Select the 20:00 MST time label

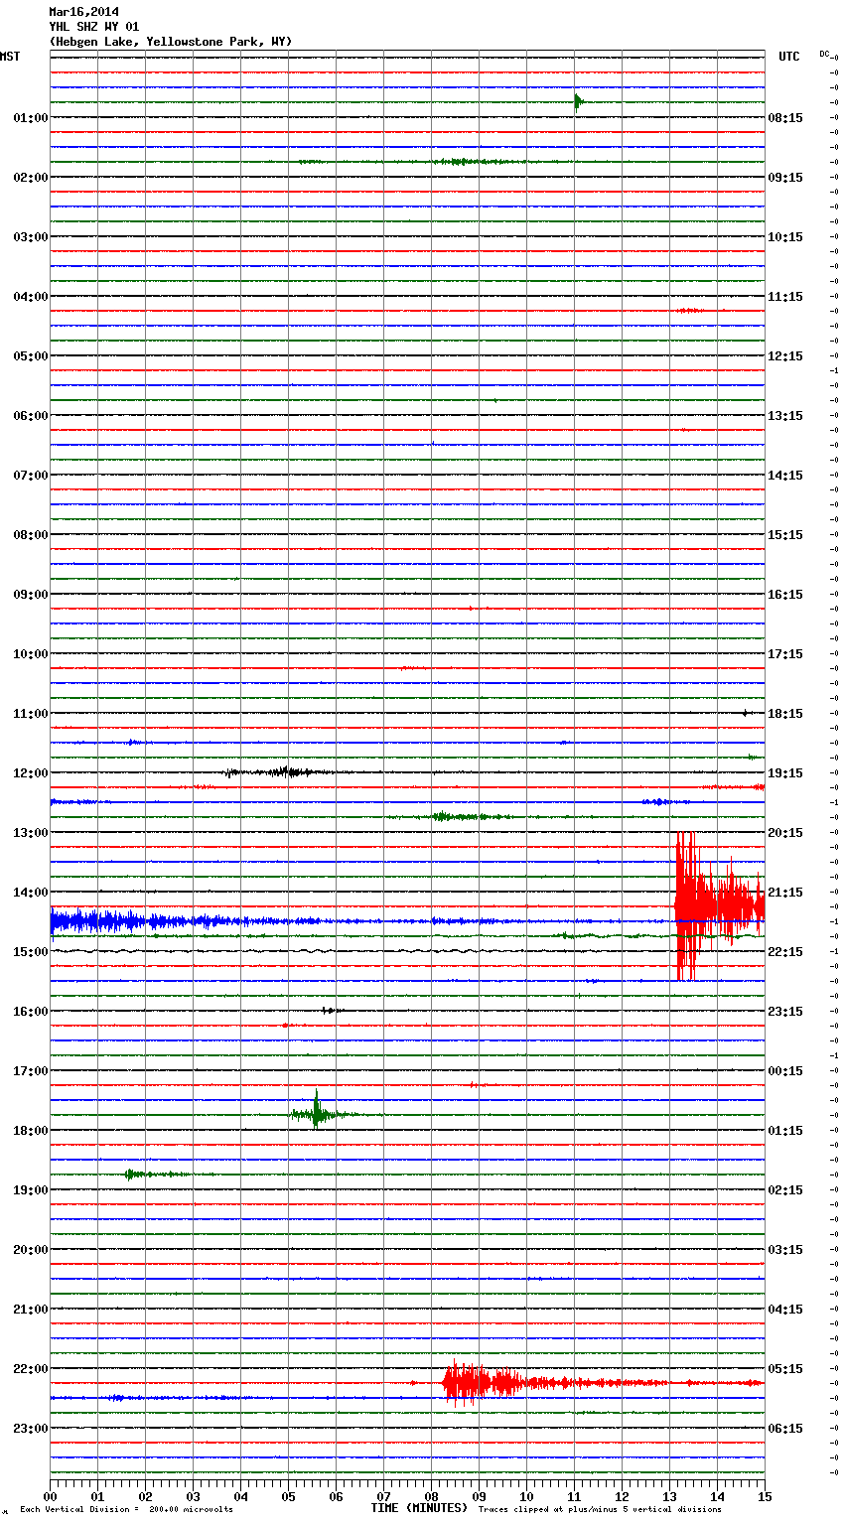point(31,1250)
